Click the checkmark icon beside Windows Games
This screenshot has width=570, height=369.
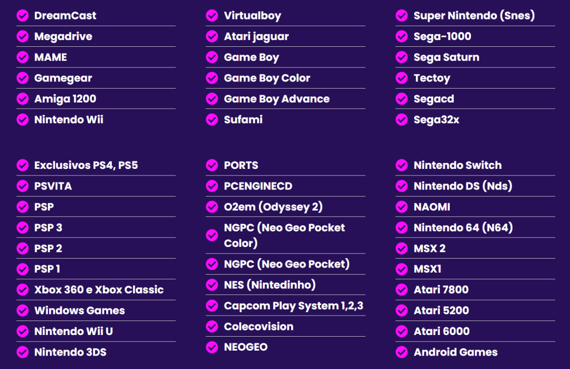point(22,310)
